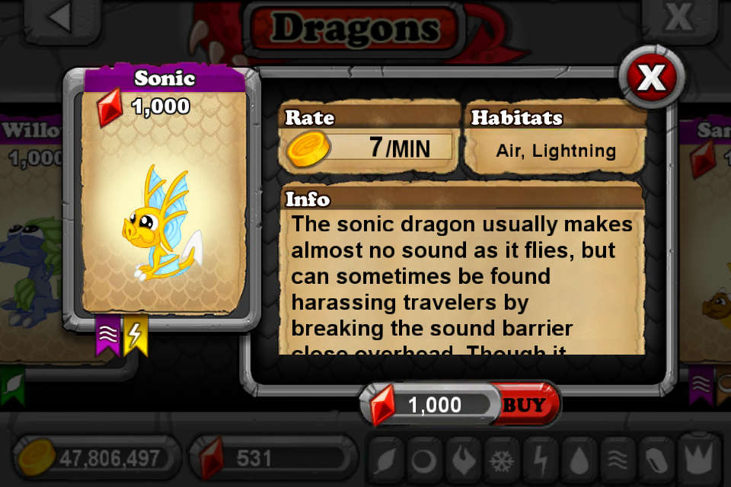Filter dragons by the plant leaf element

click(385, 460)
